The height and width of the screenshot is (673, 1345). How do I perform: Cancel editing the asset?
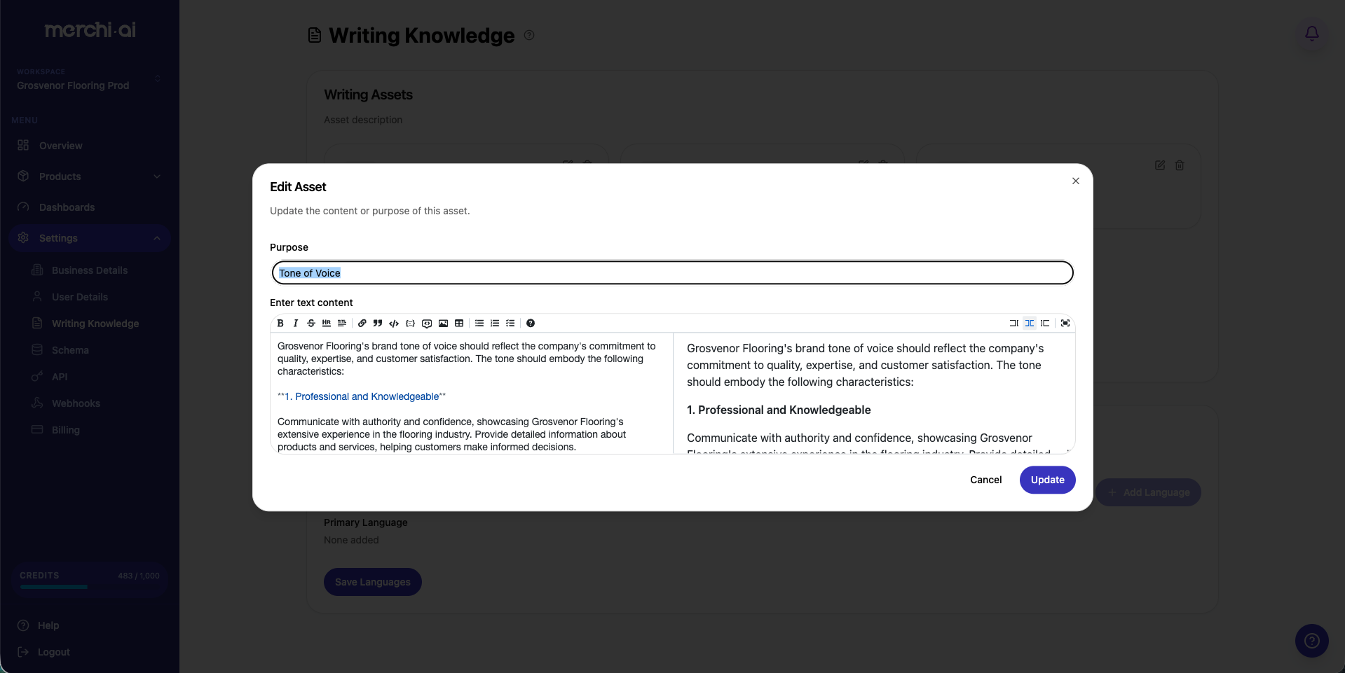point(986,480)
